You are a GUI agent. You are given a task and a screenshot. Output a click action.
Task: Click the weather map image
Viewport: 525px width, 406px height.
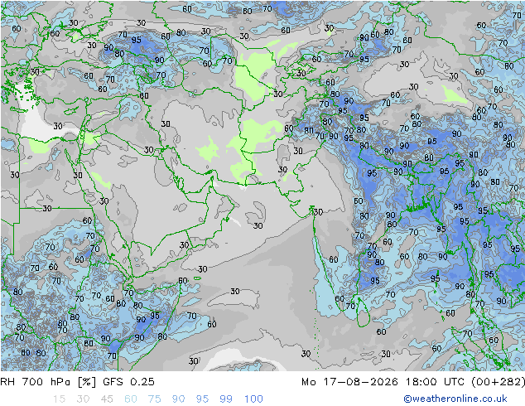[262, 186]
